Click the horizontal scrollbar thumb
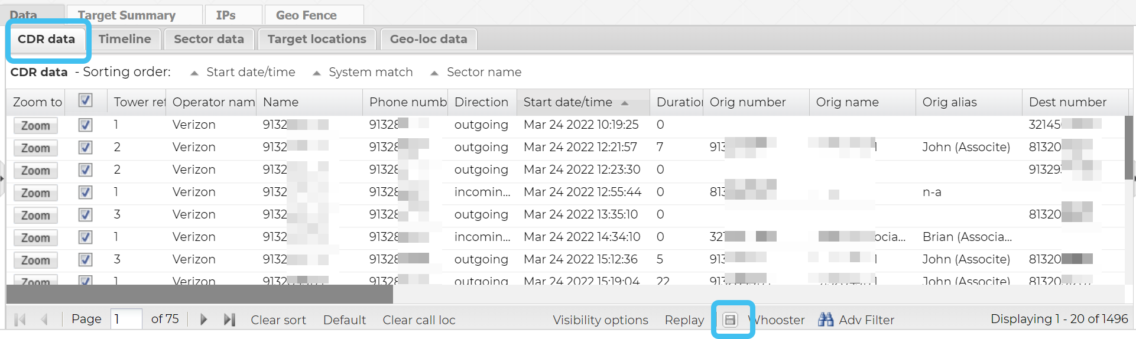The image size is (1136, 339). point(199,294)
